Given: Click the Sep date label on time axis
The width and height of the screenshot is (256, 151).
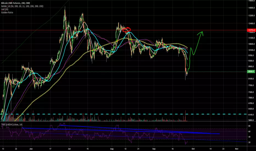Looking at the screenshot, I should point(154,149).
